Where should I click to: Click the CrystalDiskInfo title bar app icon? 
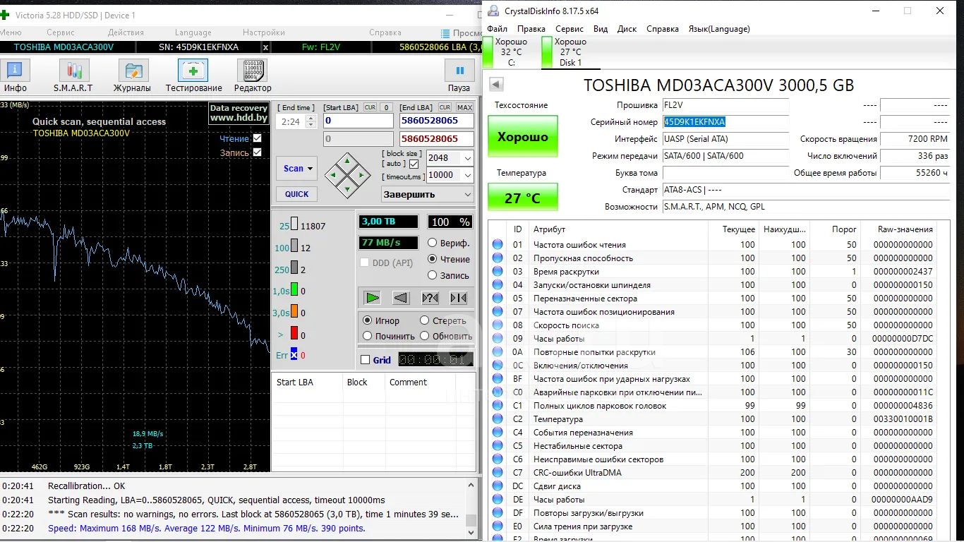(493, 11)
